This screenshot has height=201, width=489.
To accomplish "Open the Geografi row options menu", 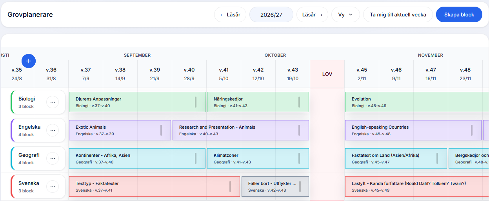I will pyautogui.click(x=53, y=158).
